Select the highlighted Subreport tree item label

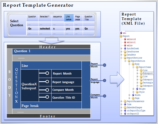[148, 73]
